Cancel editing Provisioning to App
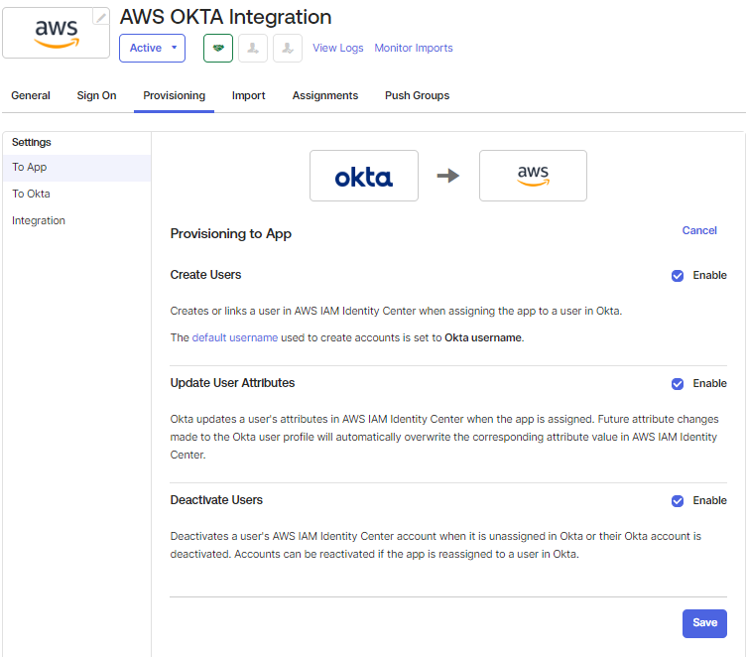The width and height of the screenshot is (747, 657). coord(699,230)
